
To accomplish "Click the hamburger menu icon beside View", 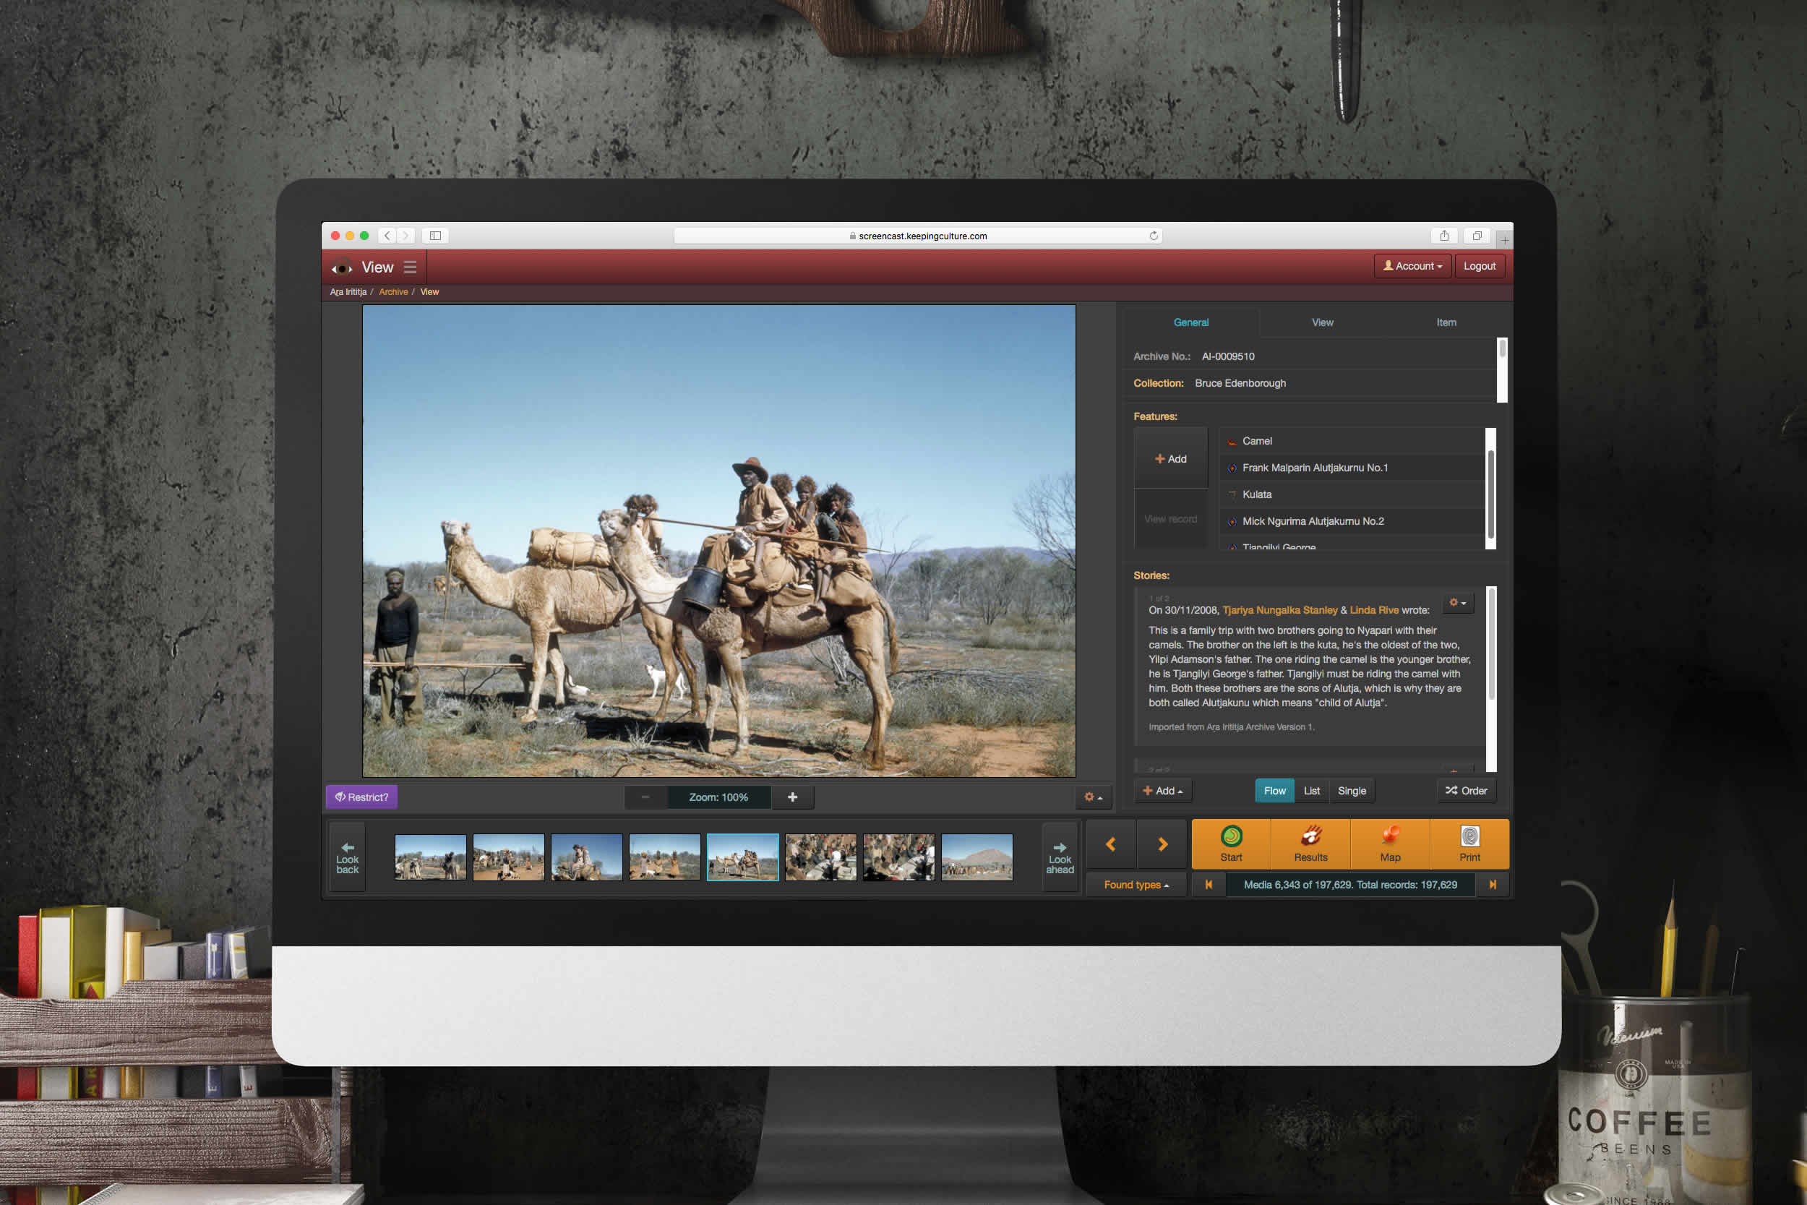I will 411,267.
